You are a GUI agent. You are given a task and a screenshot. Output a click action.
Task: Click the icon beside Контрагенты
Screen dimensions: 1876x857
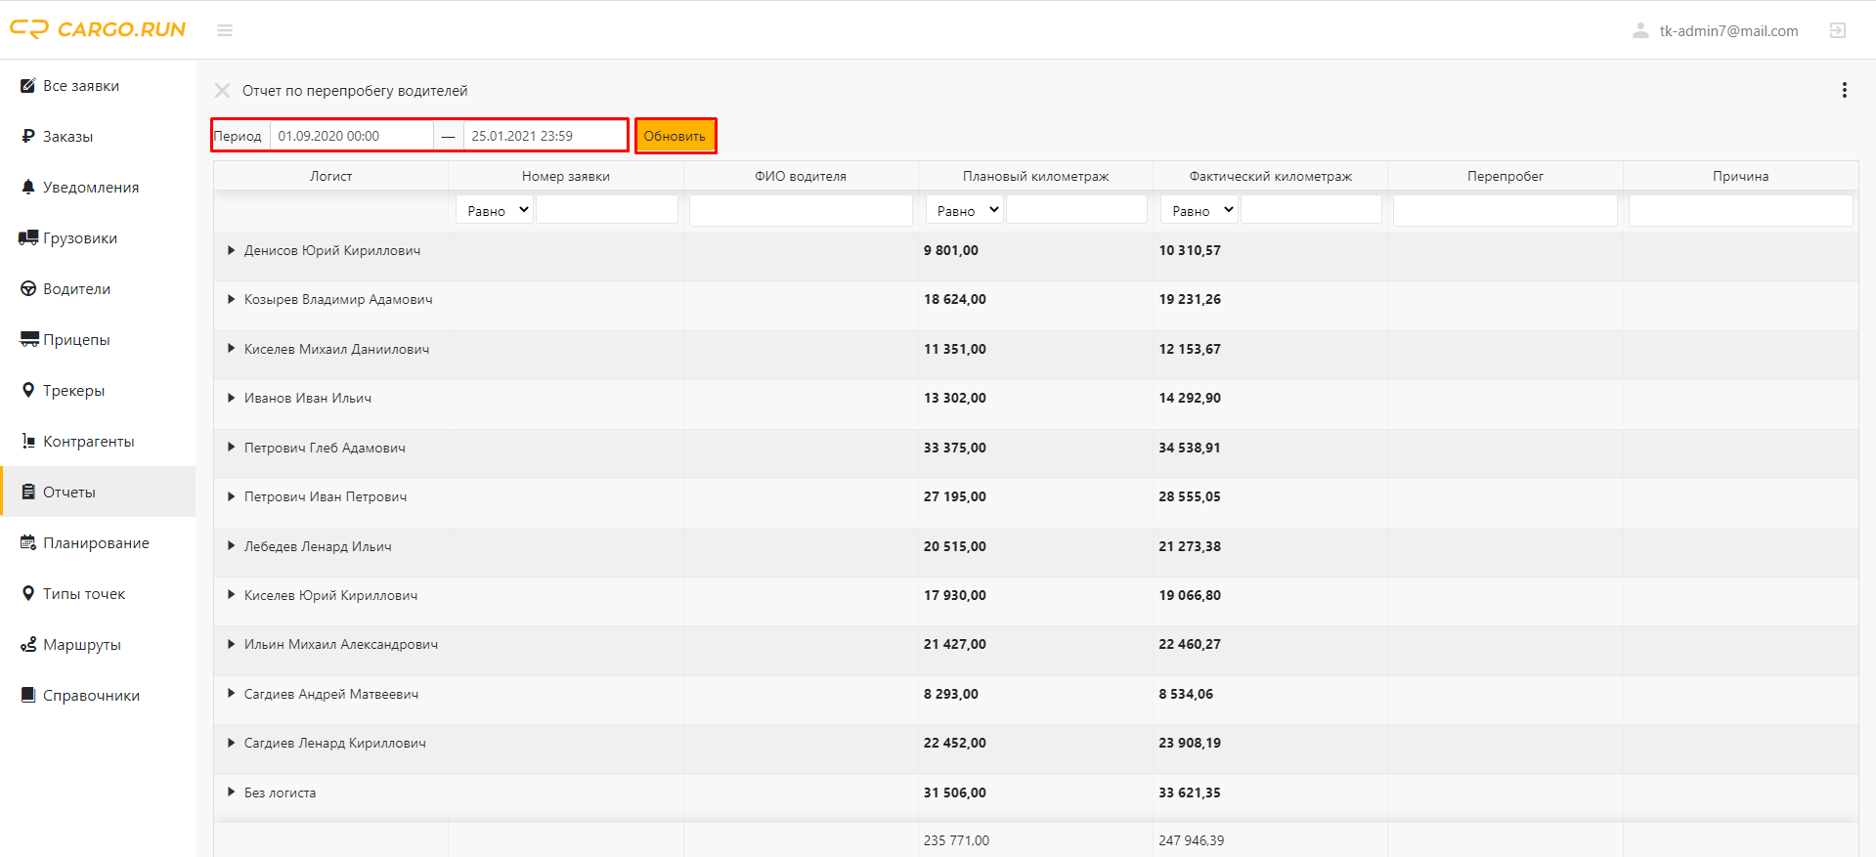coord(28,441)
